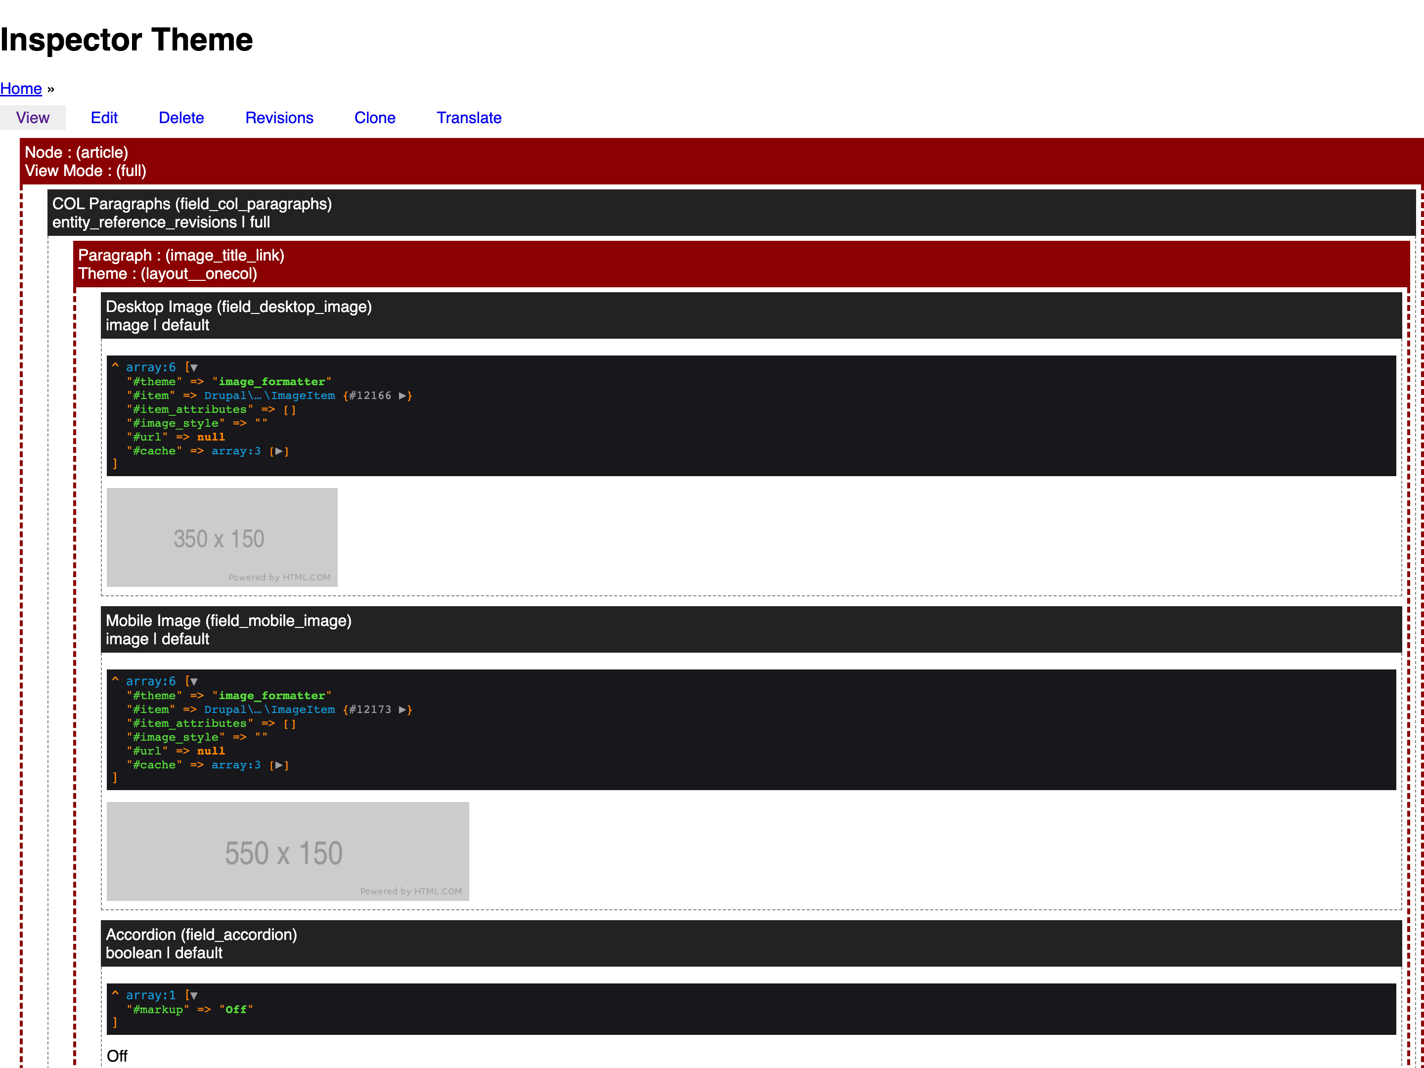This screenshot has width=1424, height=1068.
Task: Click 'Mobile Image (field_mobile_image)' heading
Action: pyautogui.click(x=228, y=621)
